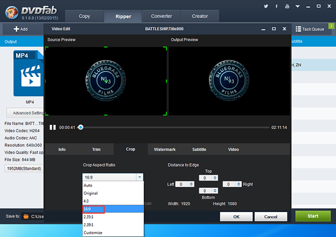Click the Source Preview center crosshair
Viewport: 336px width, 237px height.
click(x=105, y=81)
